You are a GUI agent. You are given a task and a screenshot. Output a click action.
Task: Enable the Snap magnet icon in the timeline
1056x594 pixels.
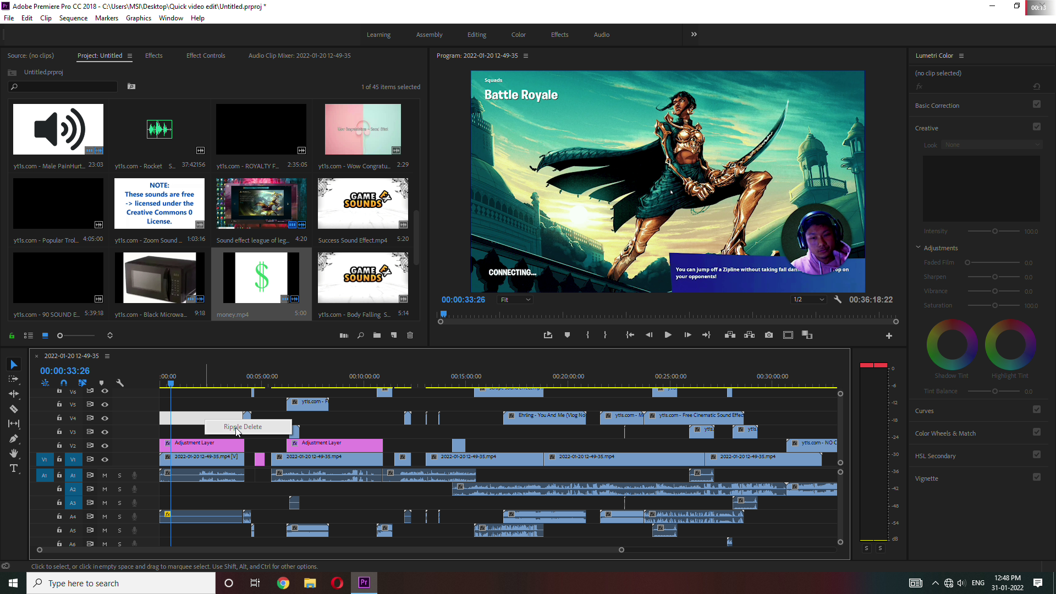click(64, 383)
